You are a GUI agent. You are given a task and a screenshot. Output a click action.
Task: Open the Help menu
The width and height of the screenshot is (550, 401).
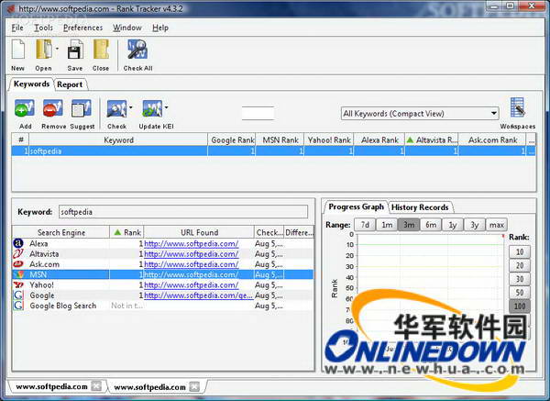(x=160, y=28)
